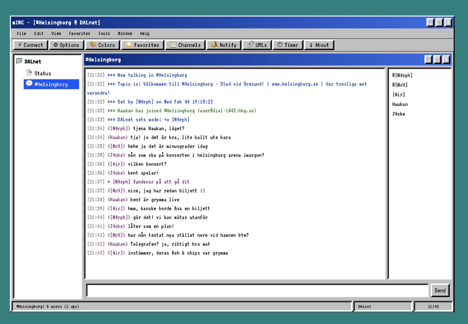Image resolution: width=468 pixels, height=324 pixels.
Task: Open the Notify bell toolbar button
Action: [224, 45]
